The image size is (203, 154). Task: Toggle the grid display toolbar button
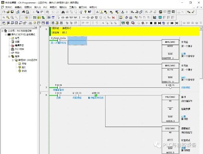coord(22,17)
